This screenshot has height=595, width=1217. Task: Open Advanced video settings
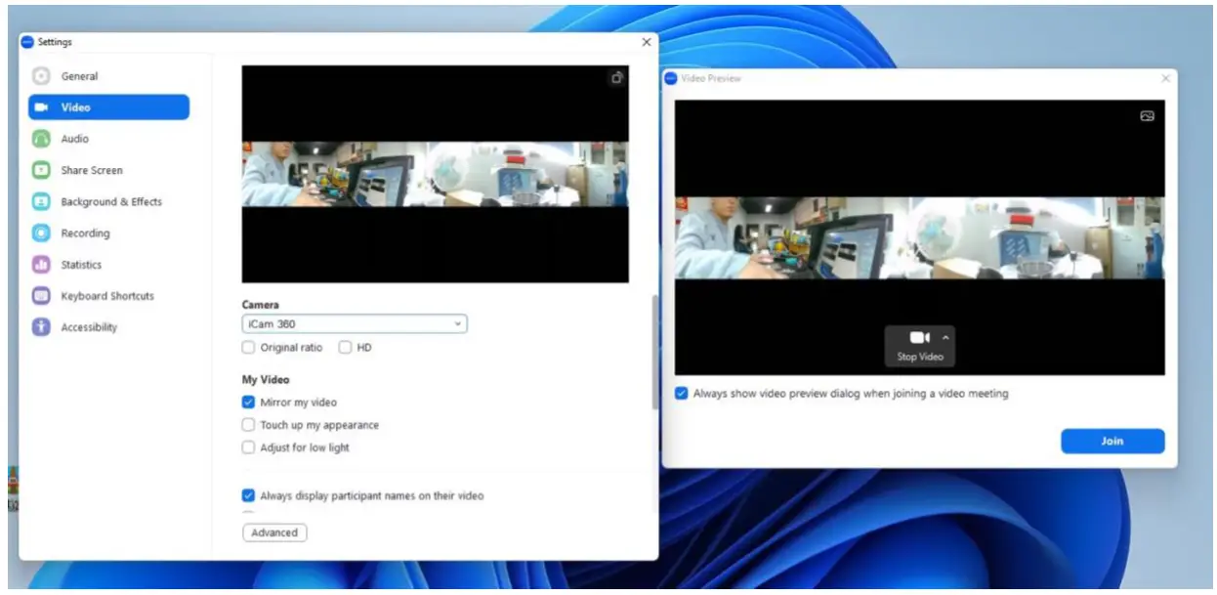click(x=274, y=532)
